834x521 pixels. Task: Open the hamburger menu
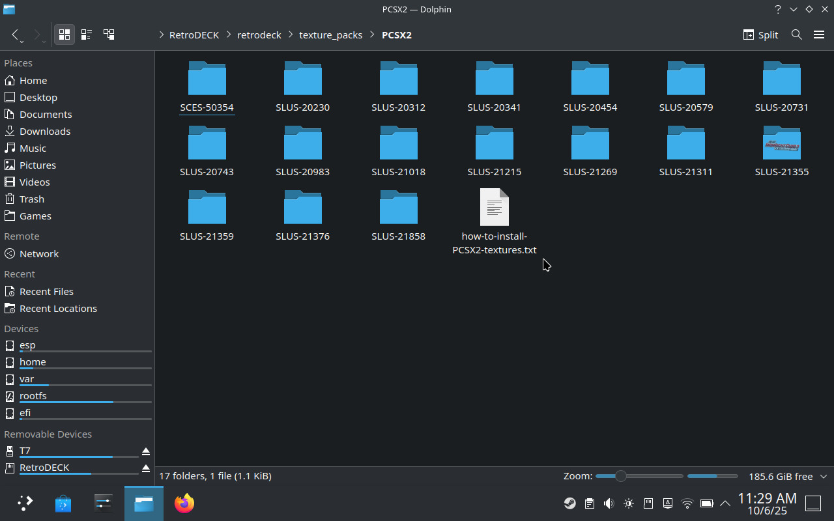pyautogui.click(x=819, y=35)
